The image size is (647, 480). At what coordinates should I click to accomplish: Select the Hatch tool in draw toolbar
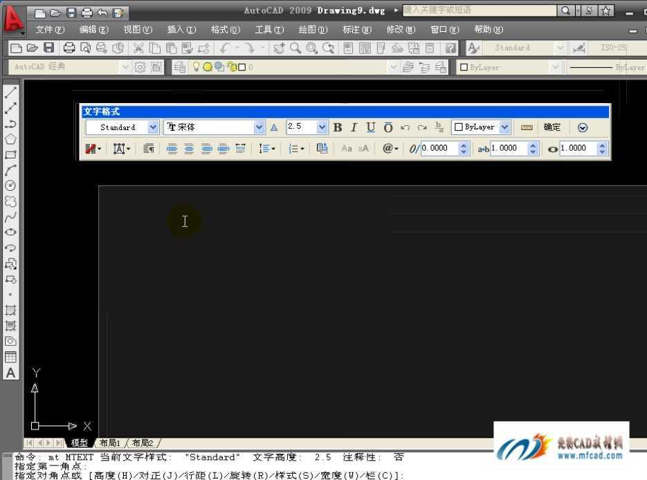click(x=11, y=310)
